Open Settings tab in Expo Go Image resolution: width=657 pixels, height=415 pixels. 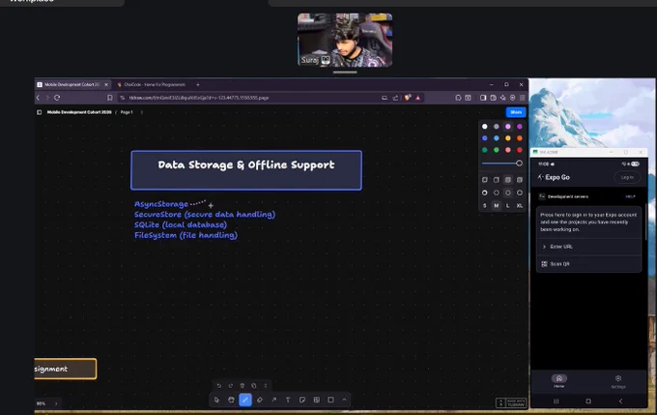(x=618, y=382)
